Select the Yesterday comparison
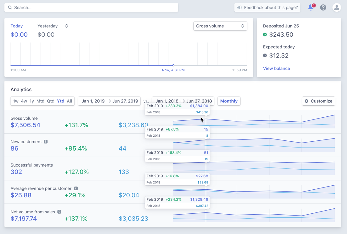This screenshot has height=234, width=347. [x=48, y=26]
